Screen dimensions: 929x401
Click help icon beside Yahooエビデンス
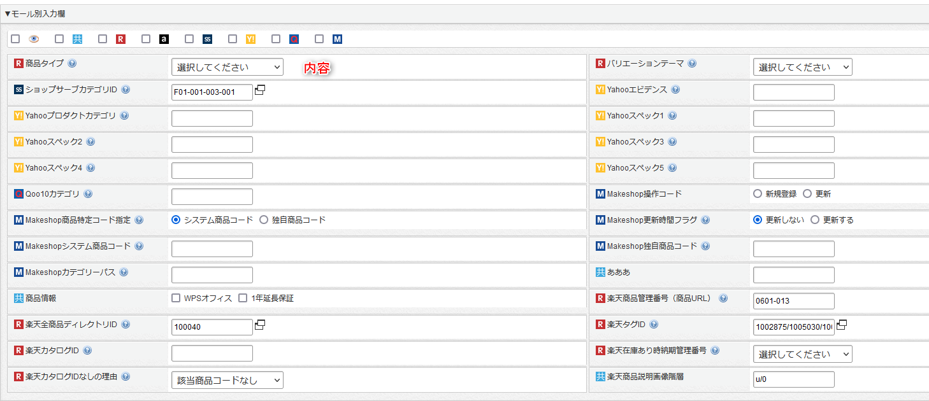pos(675,90)
